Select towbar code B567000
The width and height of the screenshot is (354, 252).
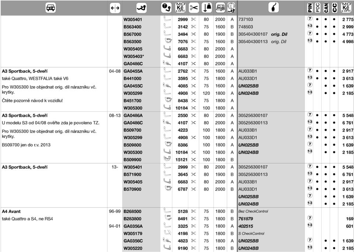pos(132,34)
